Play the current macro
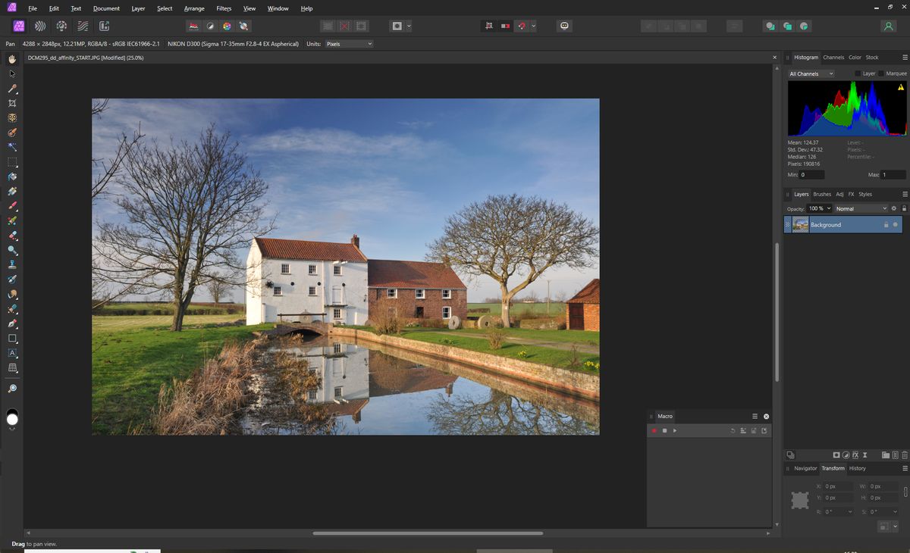 (x=675, y=430)
